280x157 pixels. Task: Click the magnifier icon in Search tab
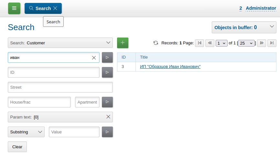pos(31,8)
